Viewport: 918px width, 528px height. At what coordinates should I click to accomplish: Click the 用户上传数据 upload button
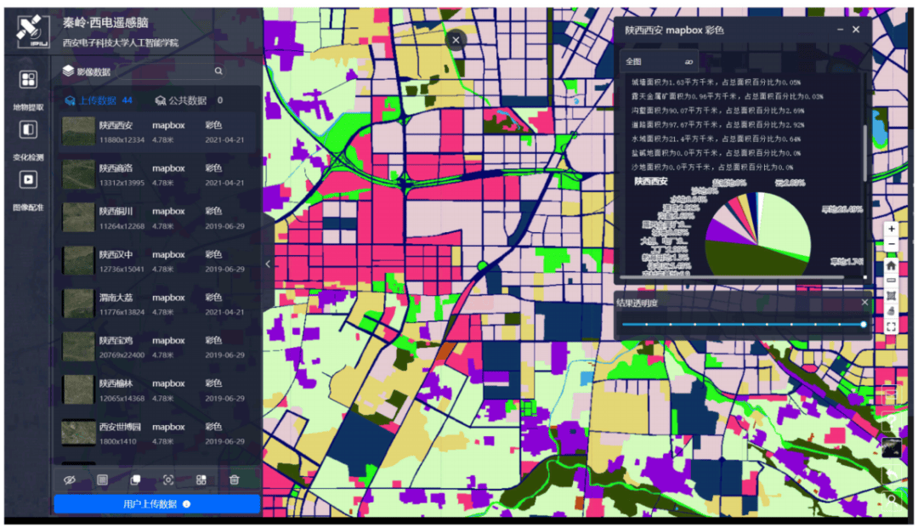(x=156, y=504)
